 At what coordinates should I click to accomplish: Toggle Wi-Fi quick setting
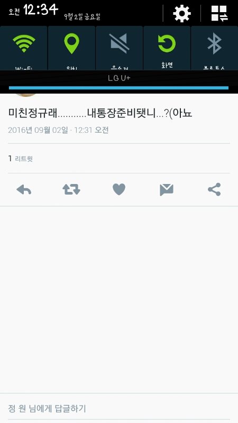pos(24,48)
